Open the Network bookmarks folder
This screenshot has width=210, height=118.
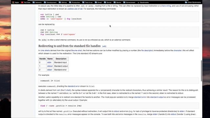tap(37, 2)
